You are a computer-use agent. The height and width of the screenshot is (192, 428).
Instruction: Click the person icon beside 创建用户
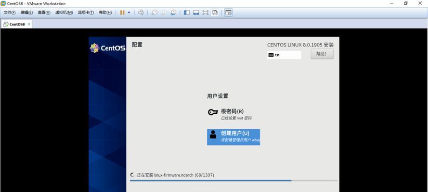(x=213, y=134)
